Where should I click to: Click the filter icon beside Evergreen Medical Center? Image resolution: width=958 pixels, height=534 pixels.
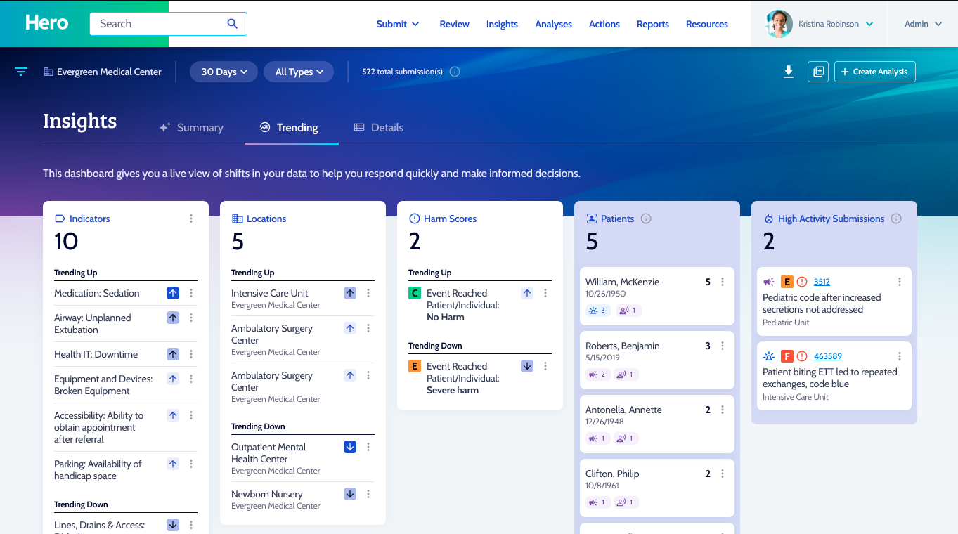click(21, 72)
